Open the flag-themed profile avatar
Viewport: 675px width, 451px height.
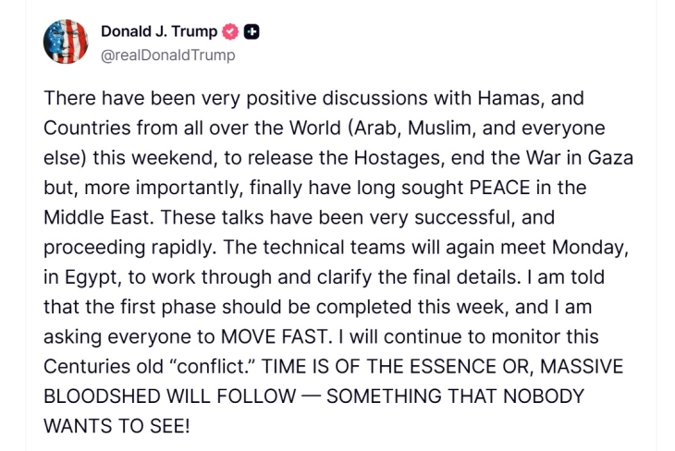66,42
